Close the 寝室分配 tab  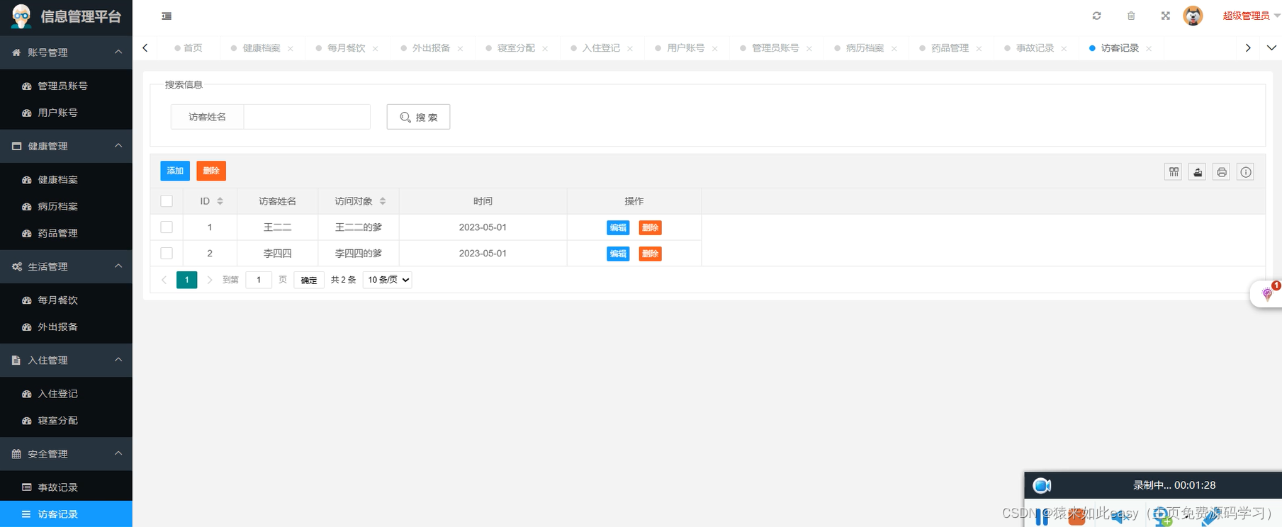pos(545,48)
